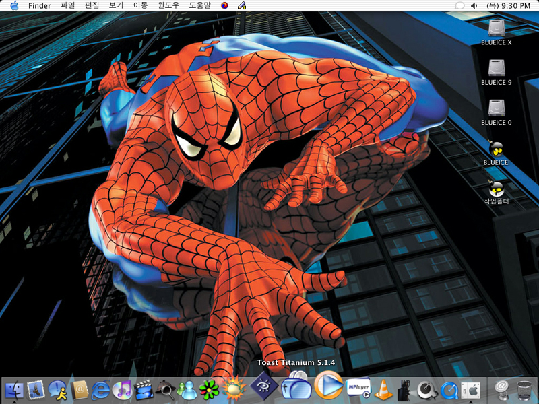Select the BLUEICE X hard drive
Image resolution: width=539 pixels, height=404 pixels.
click(497, 28)
